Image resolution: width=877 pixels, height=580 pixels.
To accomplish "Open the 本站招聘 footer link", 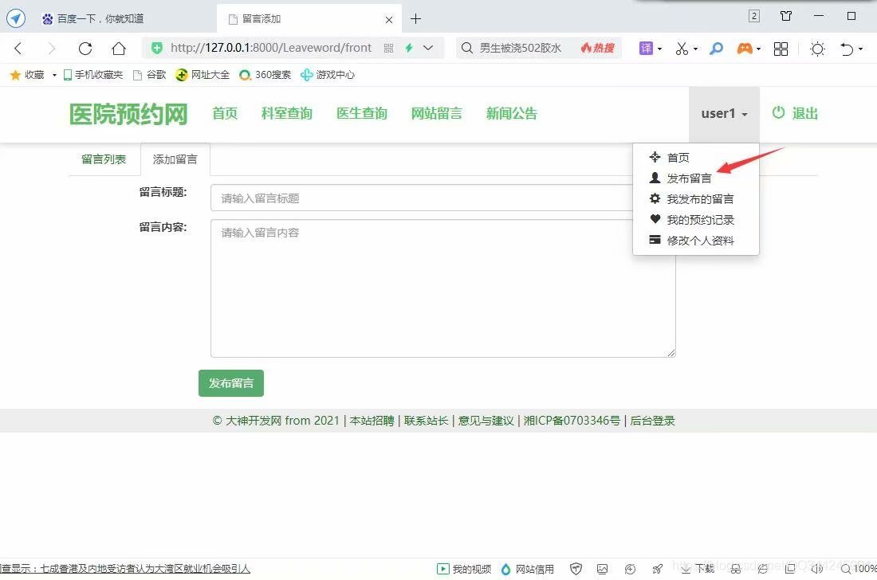I will pos(372,421).
